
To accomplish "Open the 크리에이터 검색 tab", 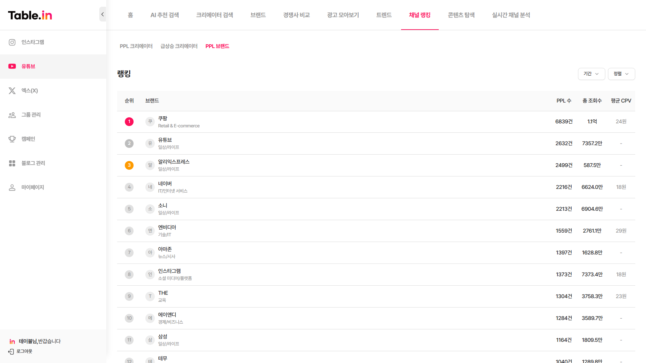I will (x=215, y=15).
